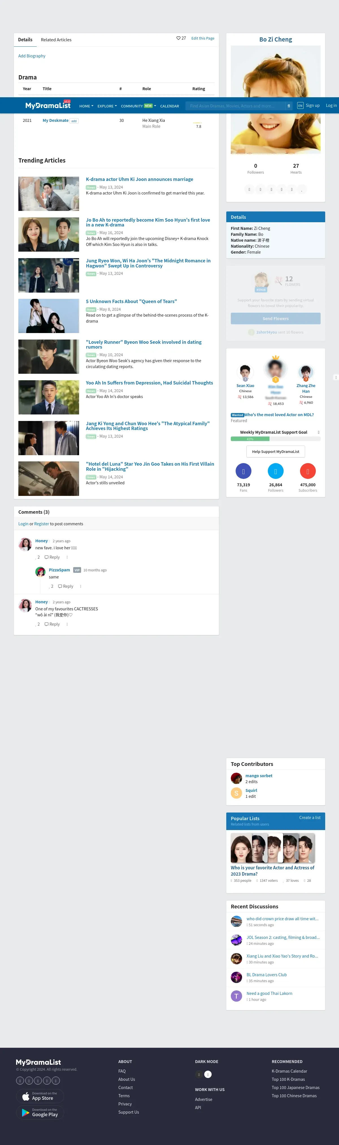The image size is (339, 1145).
Task: Click Reply under PizzaSpam's comment
Action: coord(66,586)
